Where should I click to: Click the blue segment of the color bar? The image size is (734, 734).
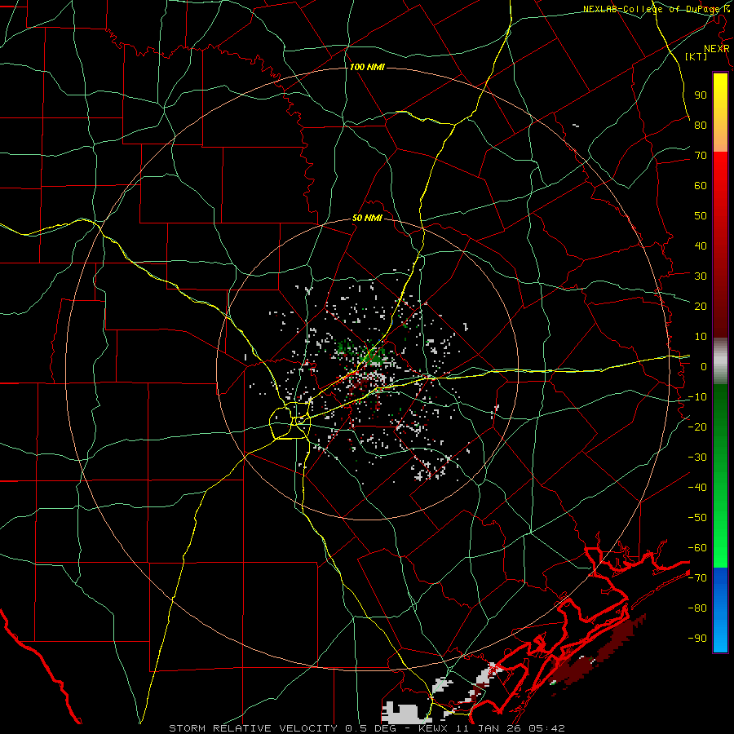click(720, 609)
